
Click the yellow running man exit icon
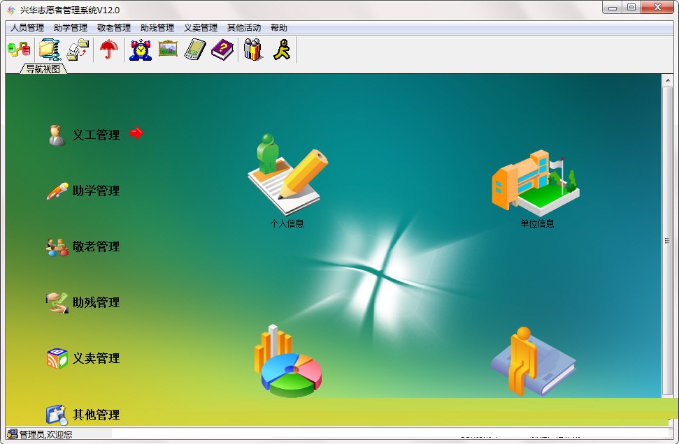tap(282, 50)
